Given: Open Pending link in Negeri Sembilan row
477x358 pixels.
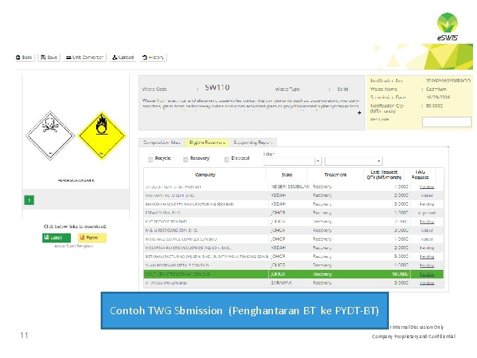Looking at the screenshot, I should [427, 187].
